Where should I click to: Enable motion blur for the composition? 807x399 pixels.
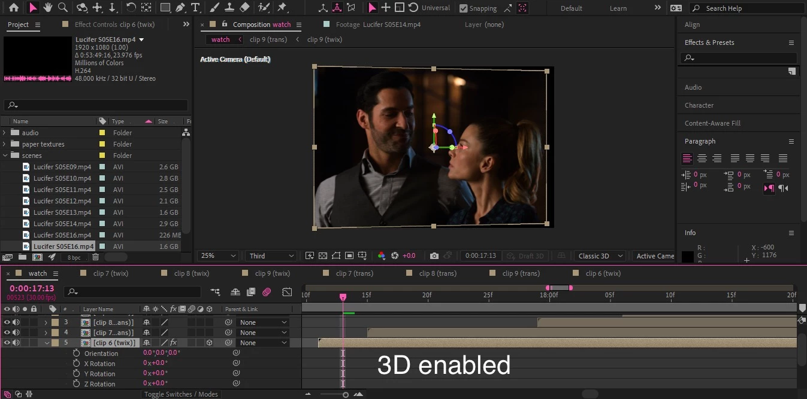267,292
